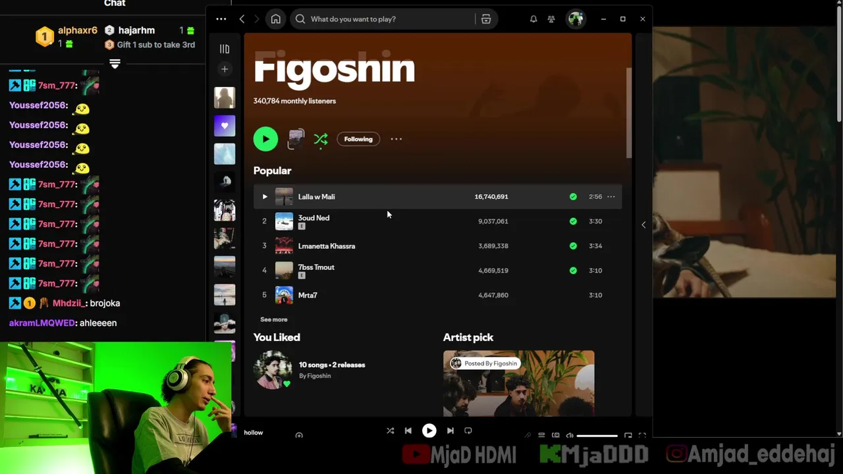Unfollow artist via the Following button

358,139
